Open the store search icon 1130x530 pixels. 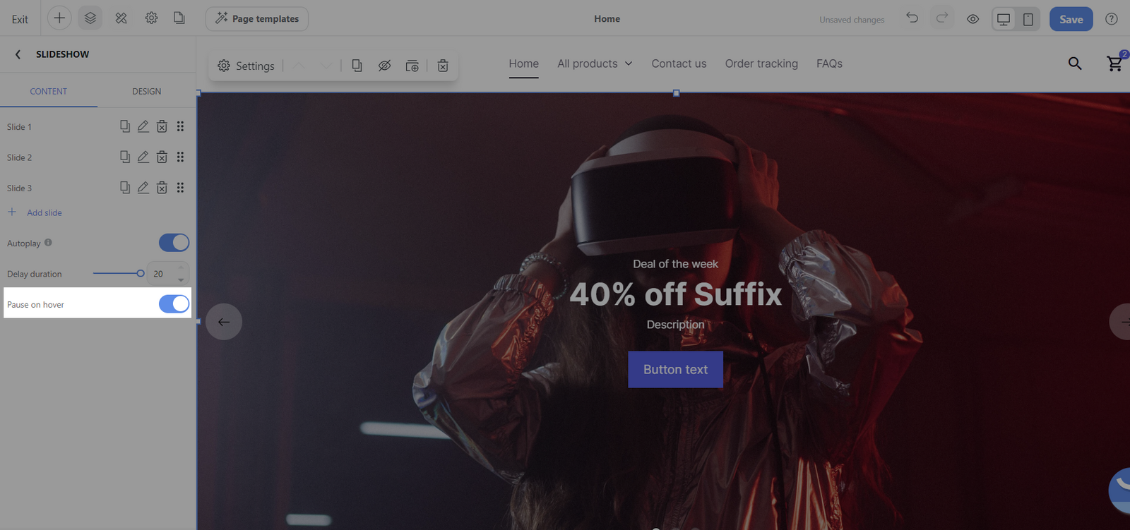(x=1075, y=64)
